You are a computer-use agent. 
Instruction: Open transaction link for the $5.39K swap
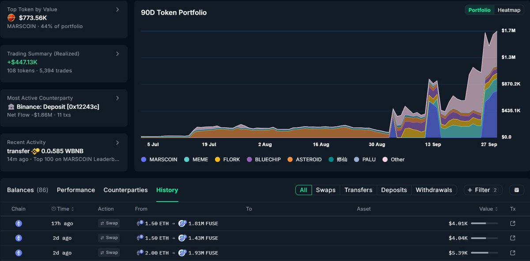512,253
